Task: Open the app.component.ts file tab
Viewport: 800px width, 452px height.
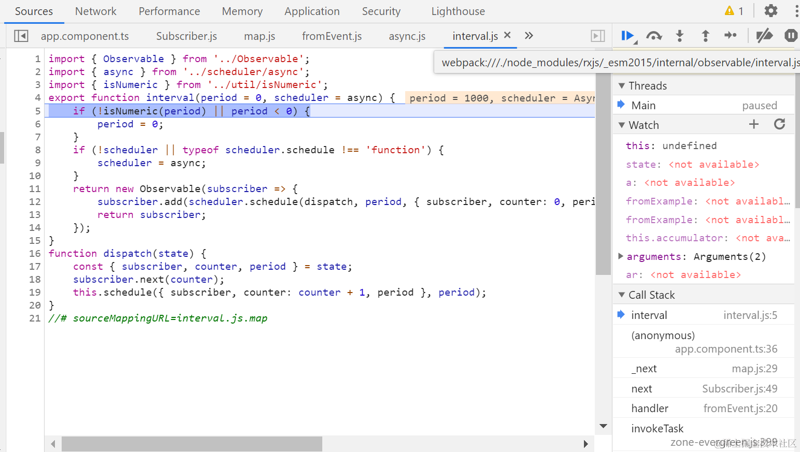Action: pos(85,36)
